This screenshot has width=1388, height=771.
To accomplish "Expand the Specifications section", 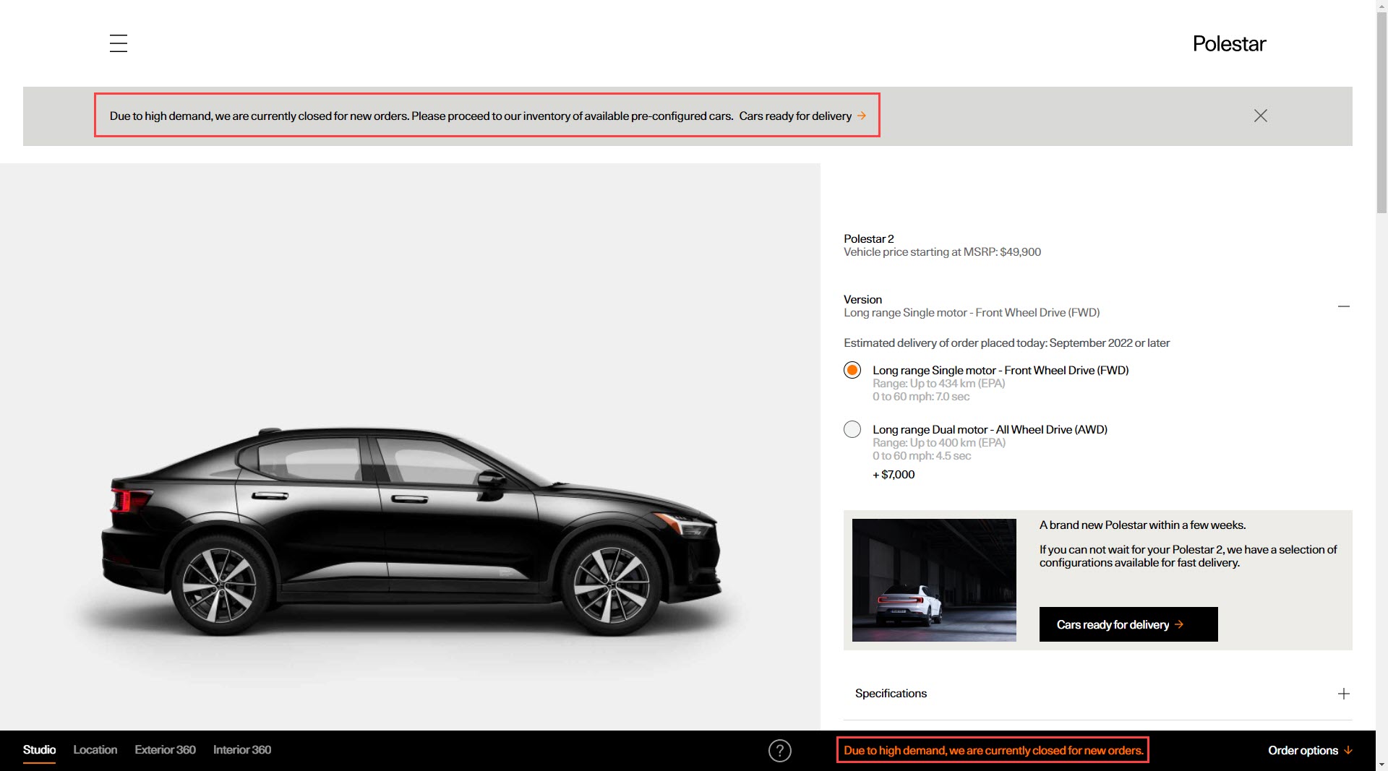I will click(x=1343, y=694).
